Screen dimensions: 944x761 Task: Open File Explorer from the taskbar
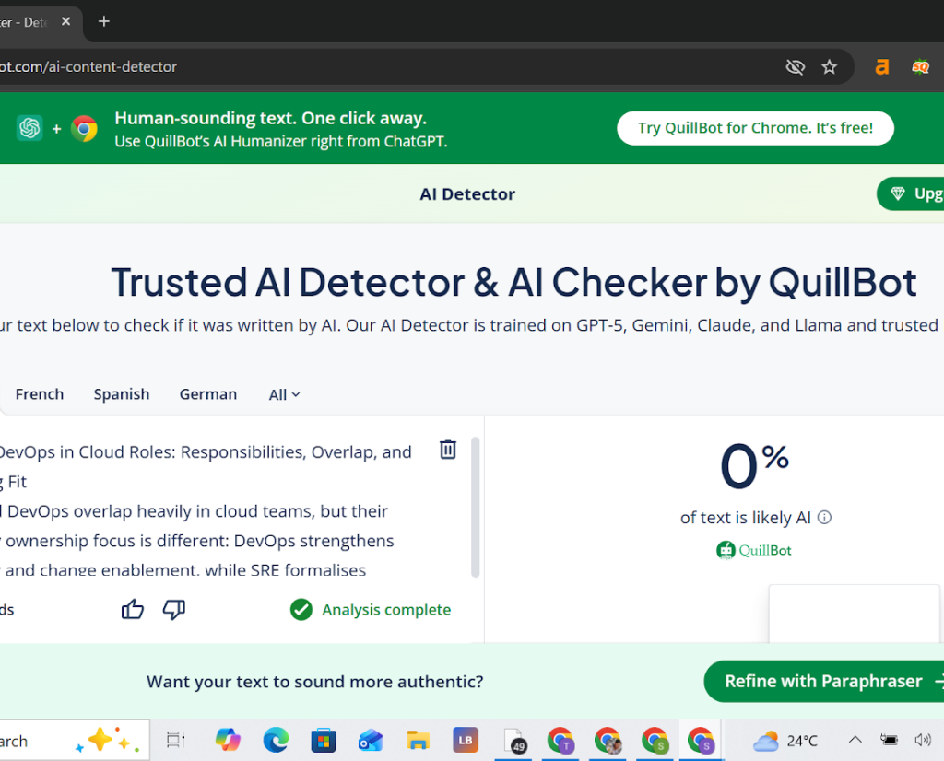[418, 741]
